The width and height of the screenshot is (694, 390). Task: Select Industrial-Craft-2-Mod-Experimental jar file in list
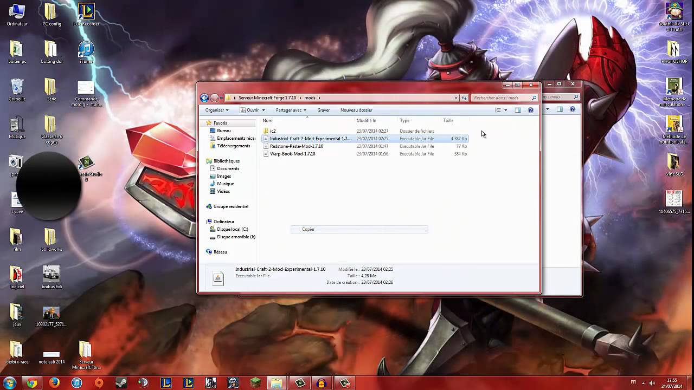[x=364, y=139]
